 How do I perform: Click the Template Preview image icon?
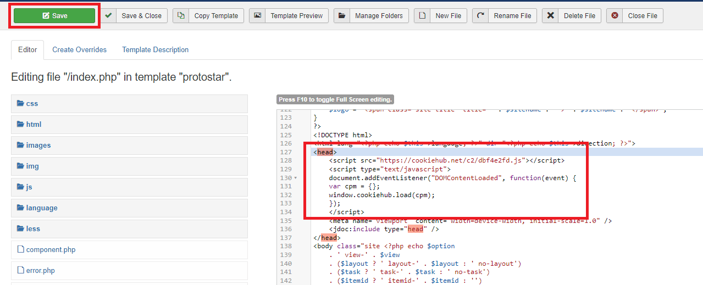pos(257,16)
